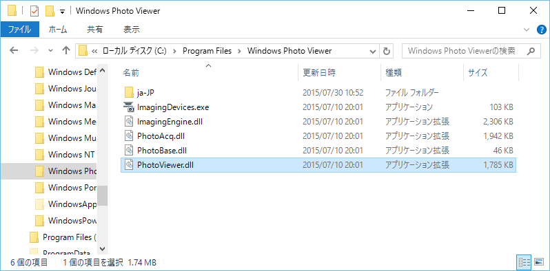The image size is (550, 271).
Task: Open the ファイル menu tab
Action: (x=19, y=30)
